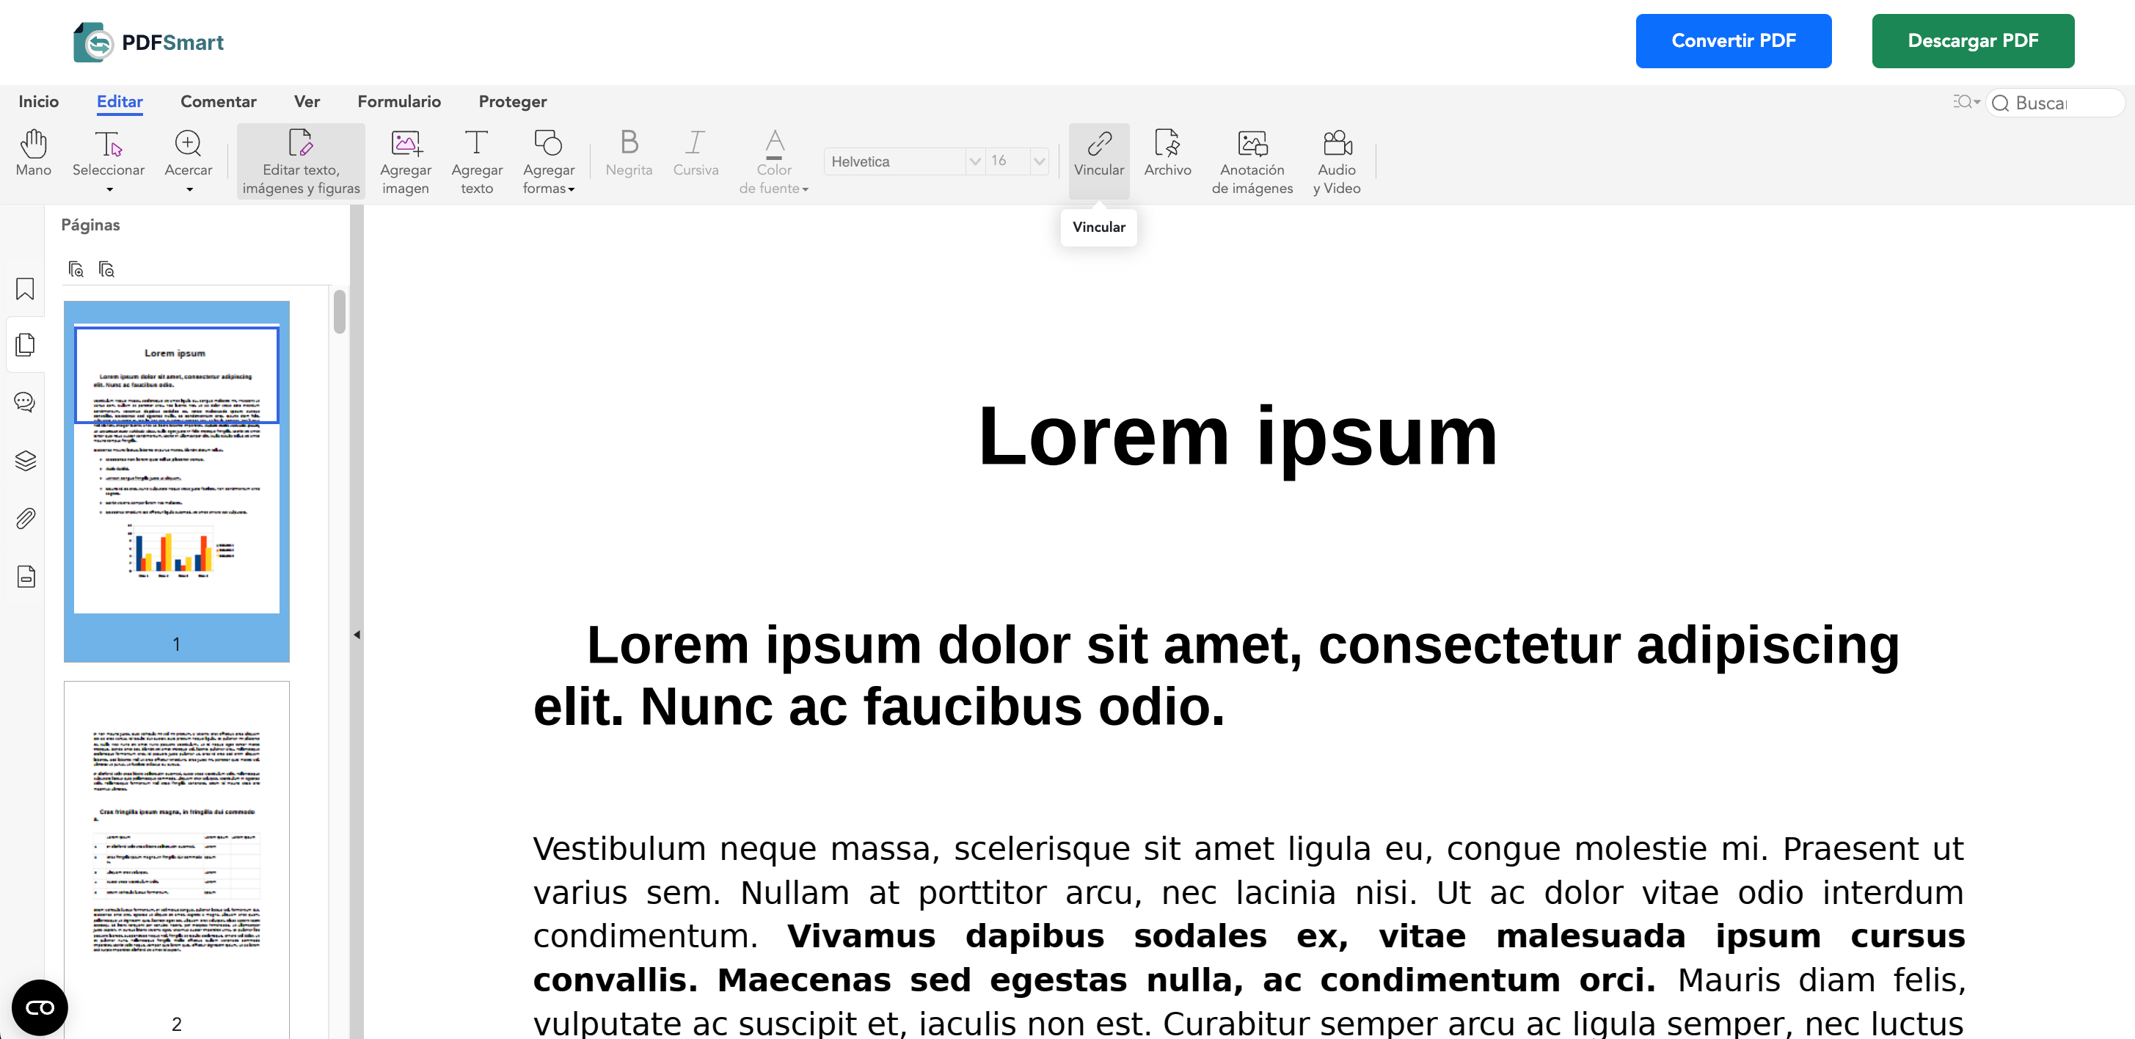The width and height of the screenshot is (2135, 1039).
Task: Open the Ver tab
Action: [x=307, y=101]
